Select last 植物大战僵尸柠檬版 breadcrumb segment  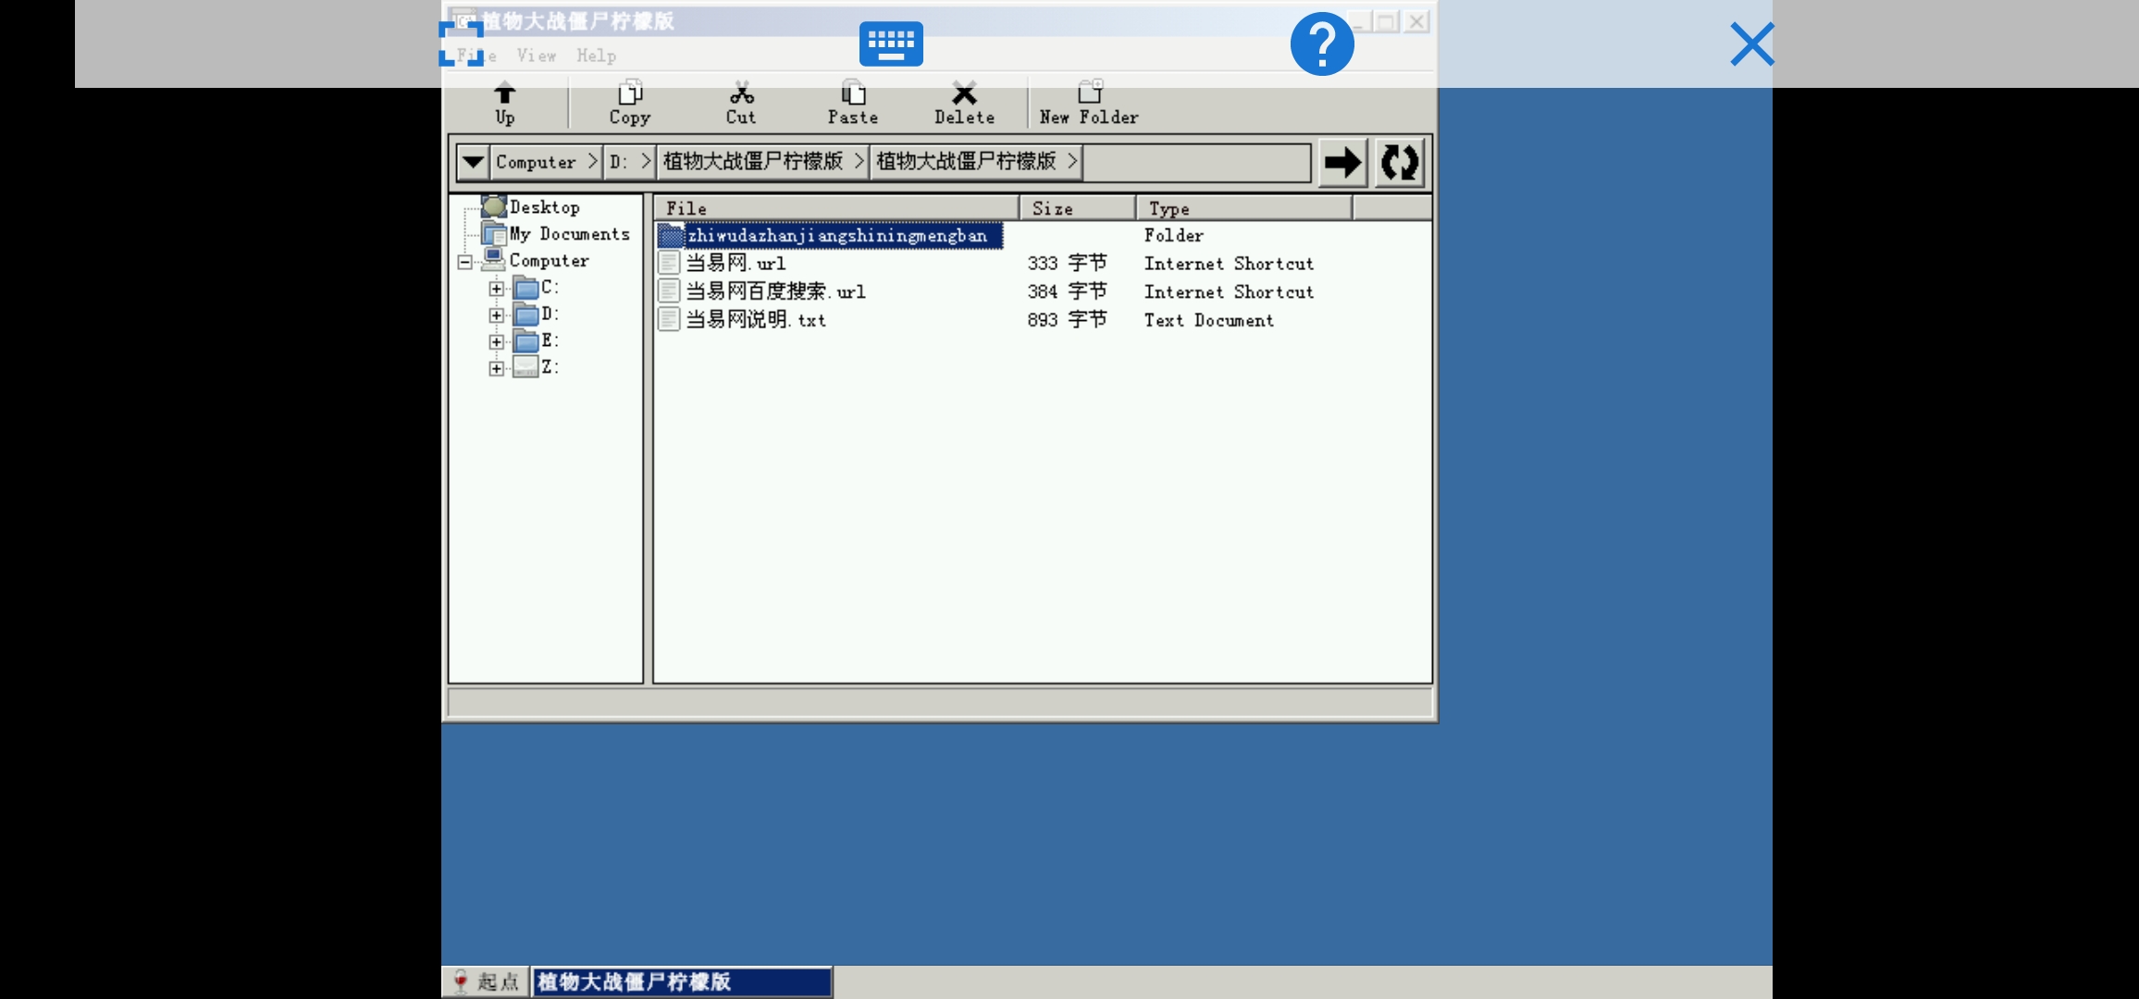[x=976, y=162]
